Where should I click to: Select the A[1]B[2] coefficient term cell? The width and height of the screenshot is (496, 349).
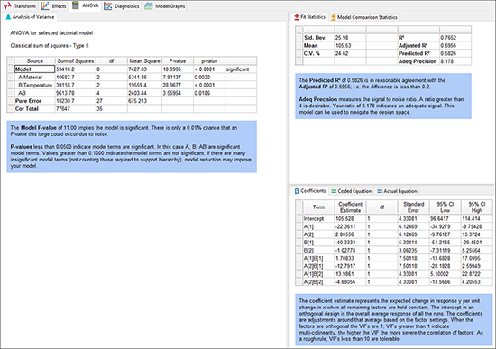[318, 274]
